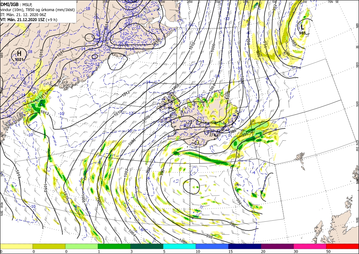359x254 pixels.
Task: Click the 'H' high pressure symbol
Action: tap(19, 54)
